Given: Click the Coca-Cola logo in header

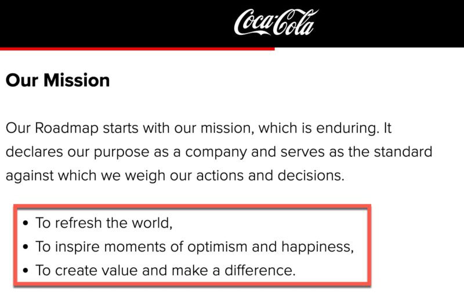Looking at the screenshot, I should click(276, 23).
